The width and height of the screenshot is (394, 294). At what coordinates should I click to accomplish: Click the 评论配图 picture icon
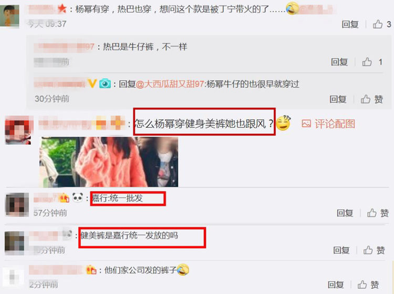pyautogui.click(x=306, y=124)
